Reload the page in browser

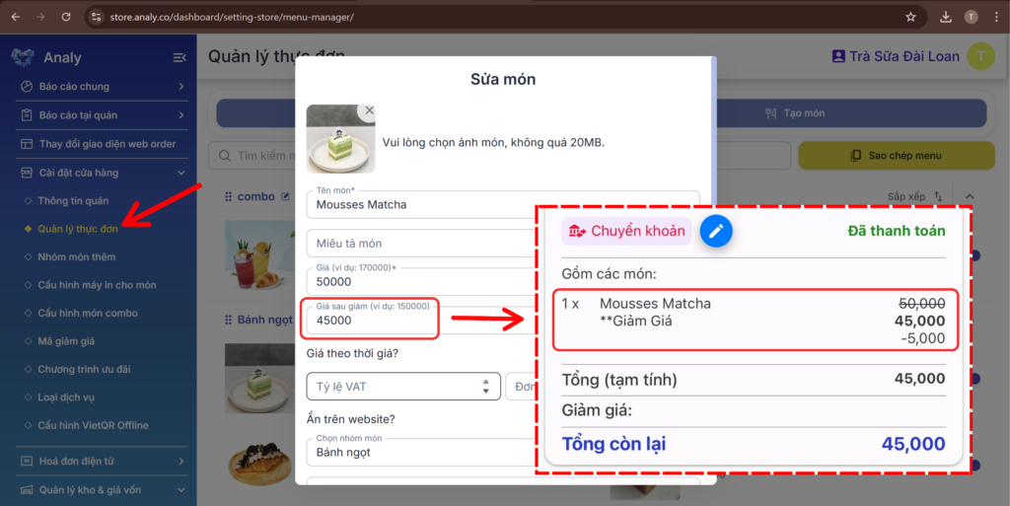pyautogui.click(x=66, y=17)
